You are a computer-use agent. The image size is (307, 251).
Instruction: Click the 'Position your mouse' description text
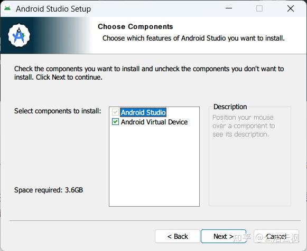coord(244,126)
